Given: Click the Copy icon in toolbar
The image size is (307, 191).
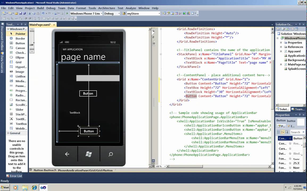Looking at the screenshot, I should click(x=34, y=14).
